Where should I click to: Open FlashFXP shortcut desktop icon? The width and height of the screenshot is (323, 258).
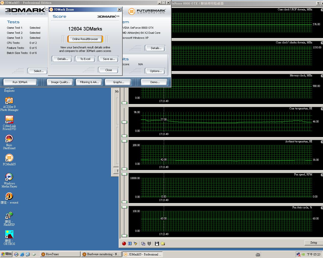(9, 219)
